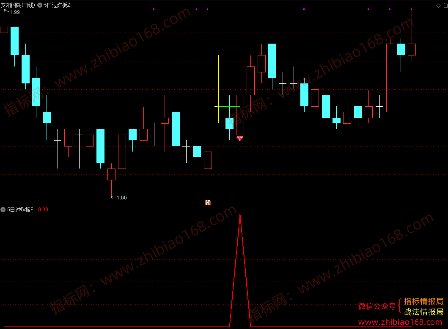Click the 1.66 low price label
The image size is (448, 329).
pyautogui.click(x=122, y=198)
